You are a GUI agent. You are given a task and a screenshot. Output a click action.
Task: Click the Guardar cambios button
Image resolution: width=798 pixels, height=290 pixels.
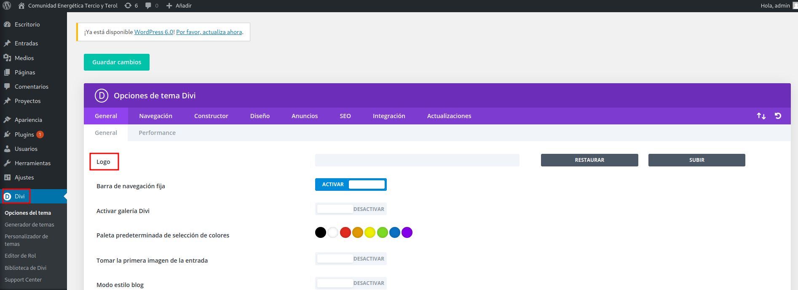point(117,62)
